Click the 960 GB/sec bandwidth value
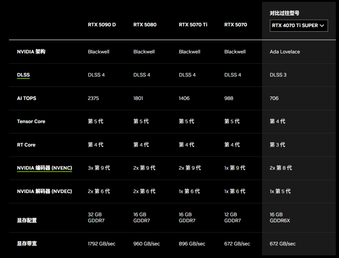 click(147, 244)
